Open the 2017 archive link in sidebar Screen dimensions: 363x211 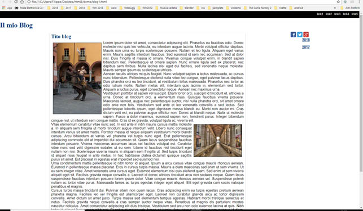point(306,47)
